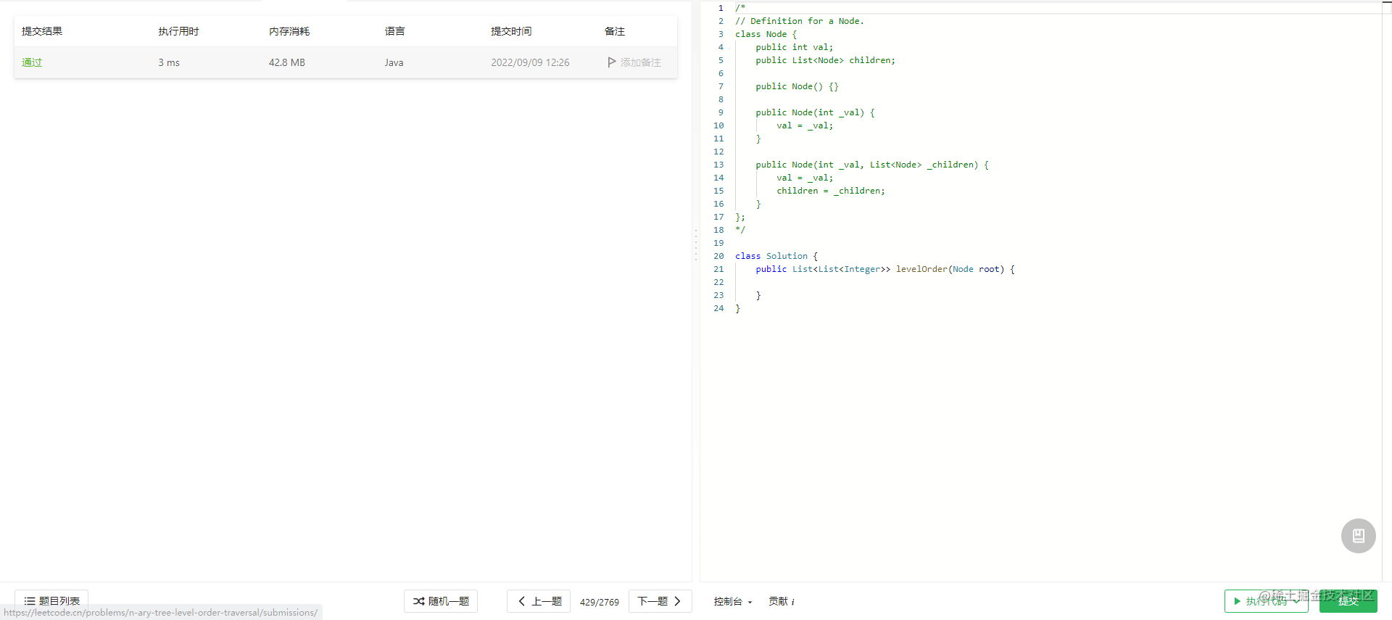Click the 提交时间 column header
This screenshot has height=620, width=1392.
(511, 31)
